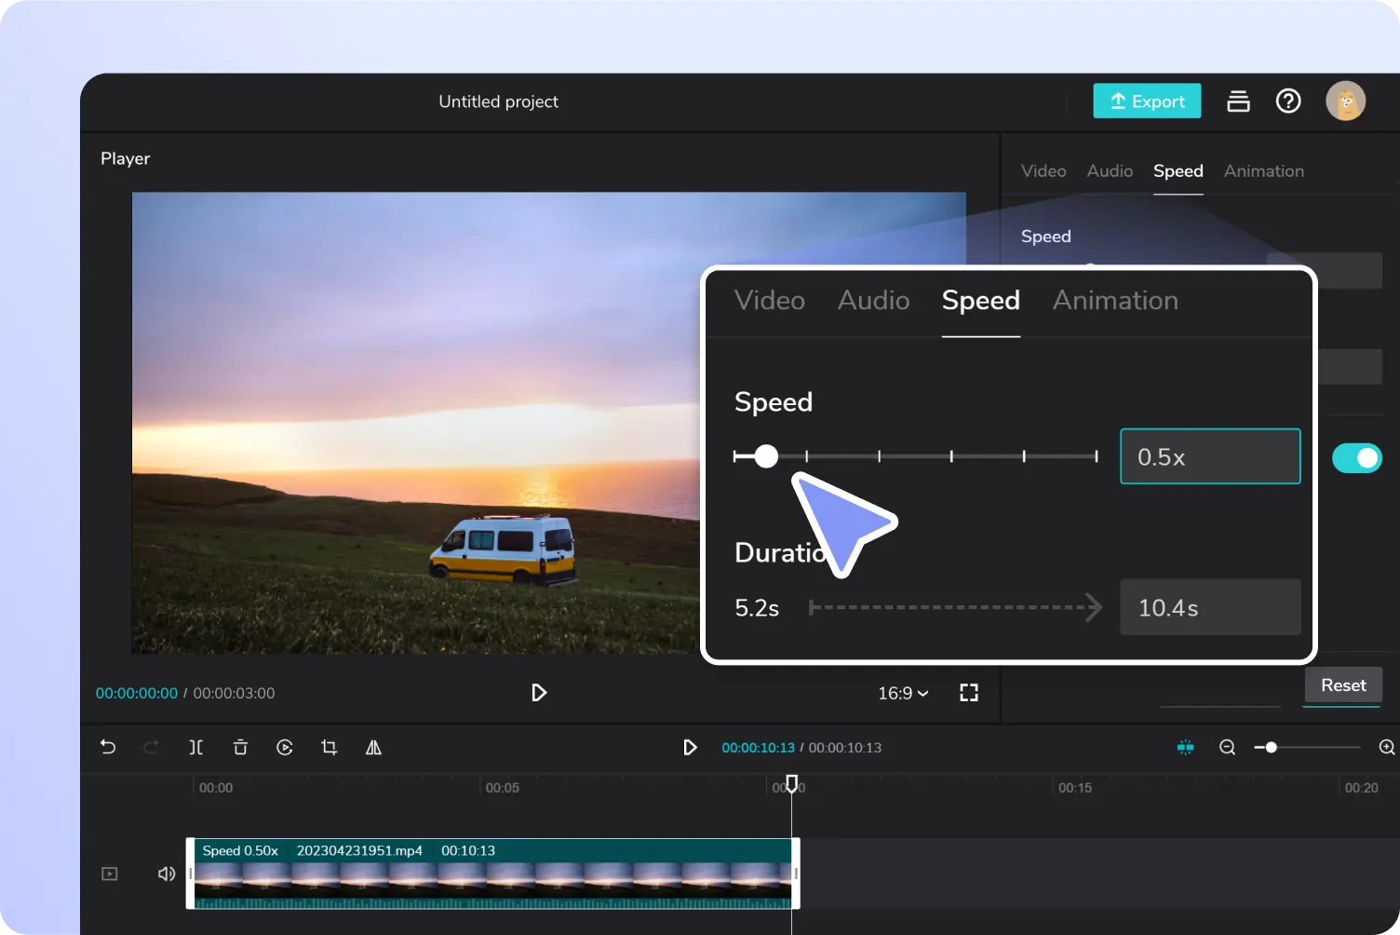Screen dimensions: 1400x935
Task: Select the split clip tool
Action: pyautogui.click(x=195, y=747)
